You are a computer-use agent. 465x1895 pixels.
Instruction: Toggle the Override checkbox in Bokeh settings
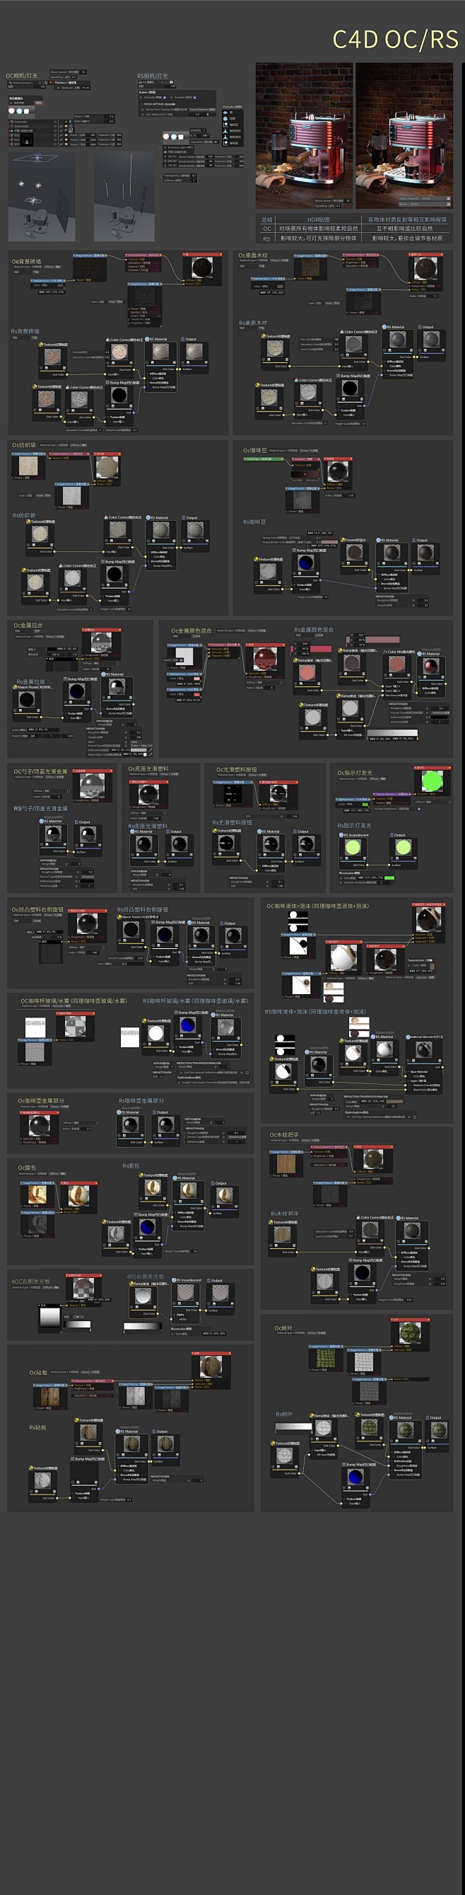tap(166, 97)
